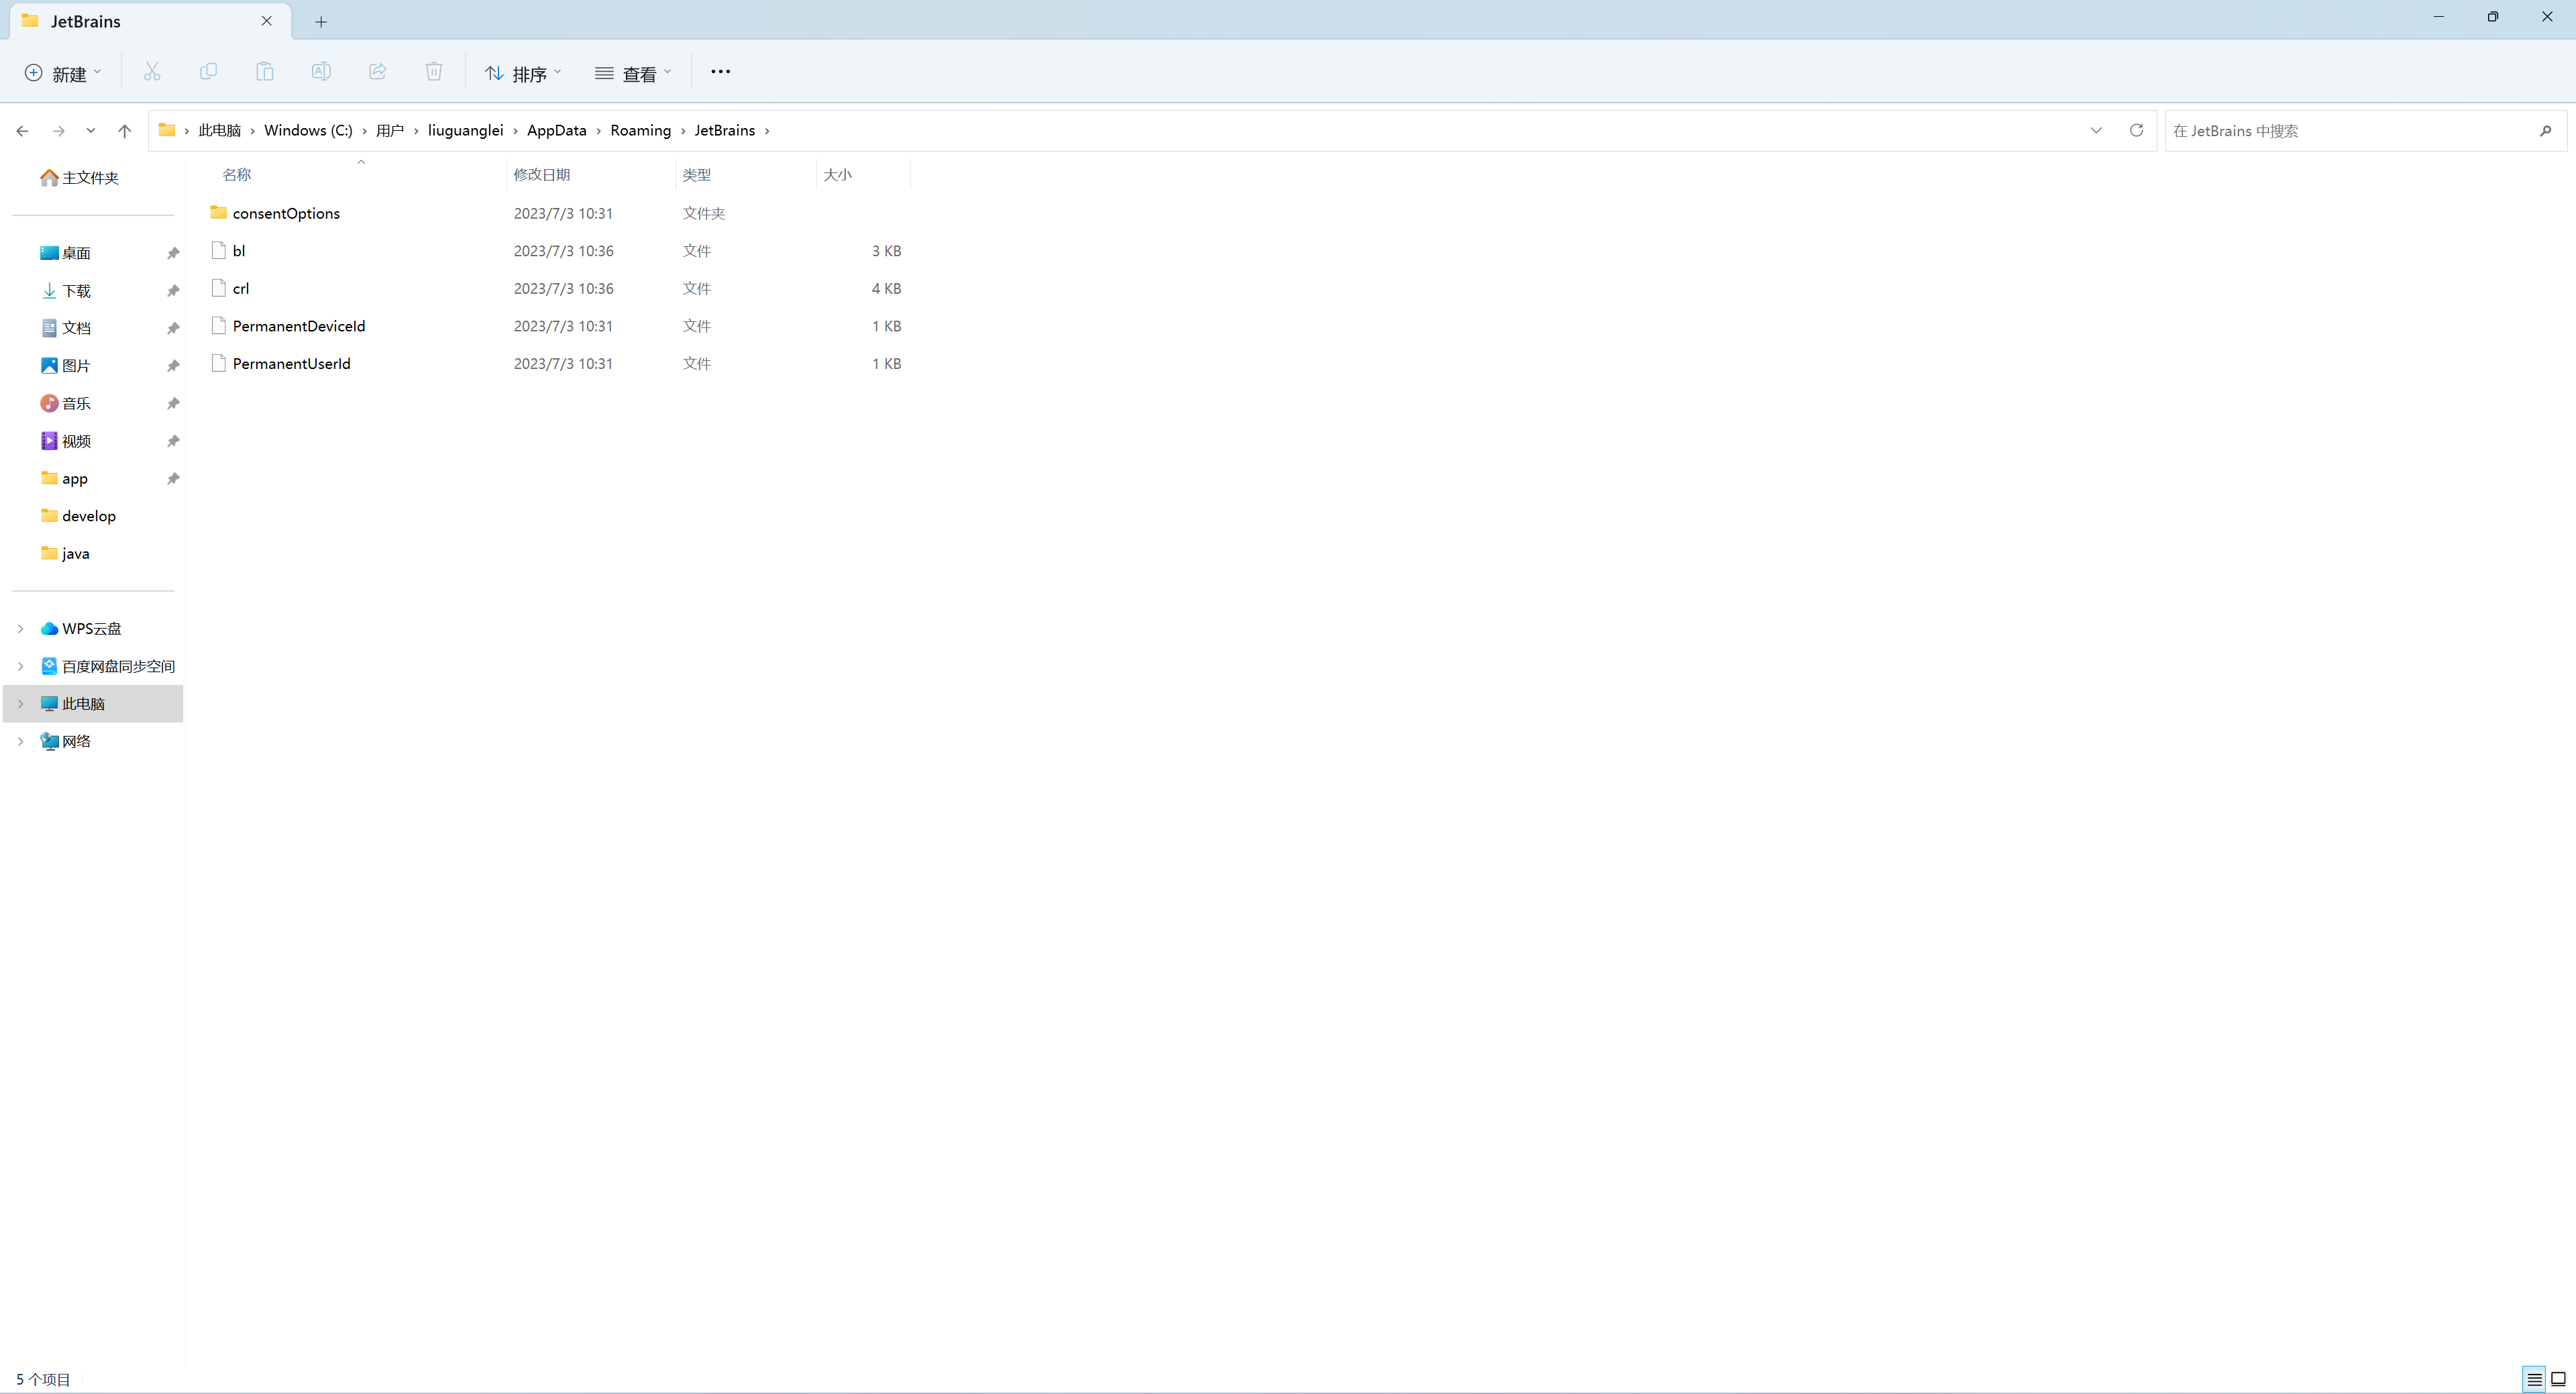Expand the 网络 tree node
The height and width of the screenshot is (1394, 2576).
[20, 741]
